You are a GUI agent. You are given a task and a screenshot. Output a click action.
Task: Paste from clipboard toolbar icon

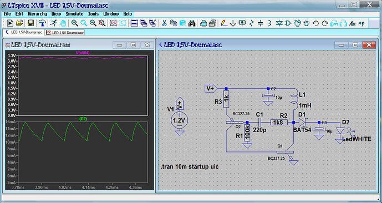pyautogui.click(x=183, y=23)
